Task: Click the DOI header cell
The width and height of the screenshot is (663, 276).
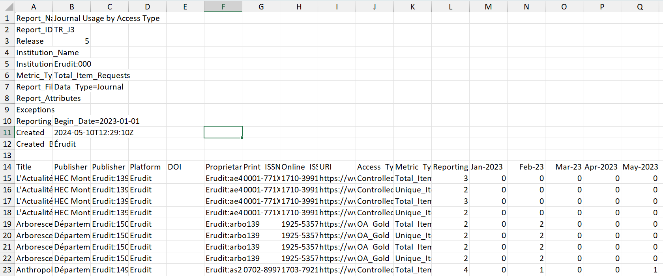Action: click(x=185, y=167)
